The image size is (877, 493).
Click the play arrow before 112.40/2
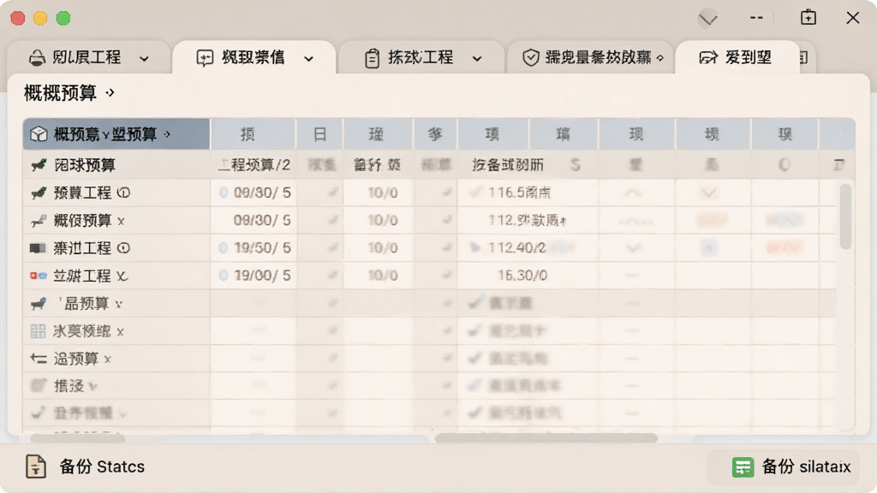(x=475, y=247)
